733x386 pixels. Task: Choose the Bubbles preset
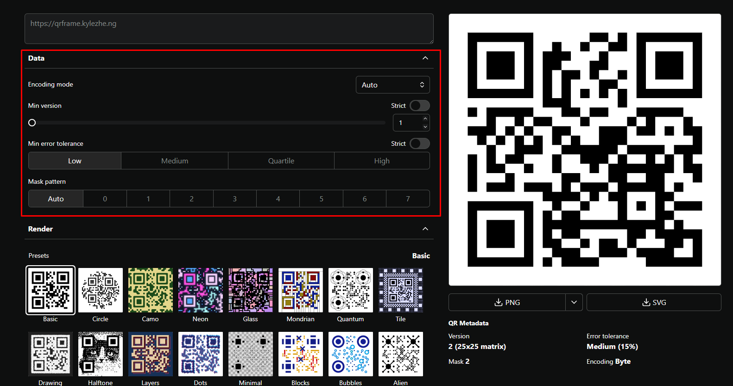(x=351, y=354)
